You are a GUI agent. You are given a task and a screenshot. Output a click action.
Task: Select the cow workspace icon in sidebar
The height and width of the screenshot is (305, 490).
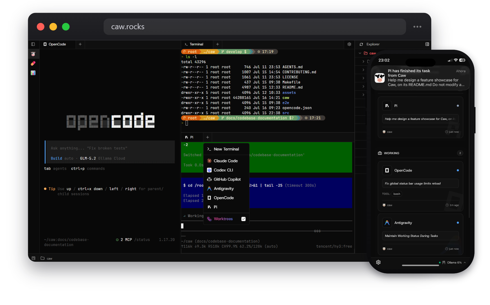(x=33, y=54)
